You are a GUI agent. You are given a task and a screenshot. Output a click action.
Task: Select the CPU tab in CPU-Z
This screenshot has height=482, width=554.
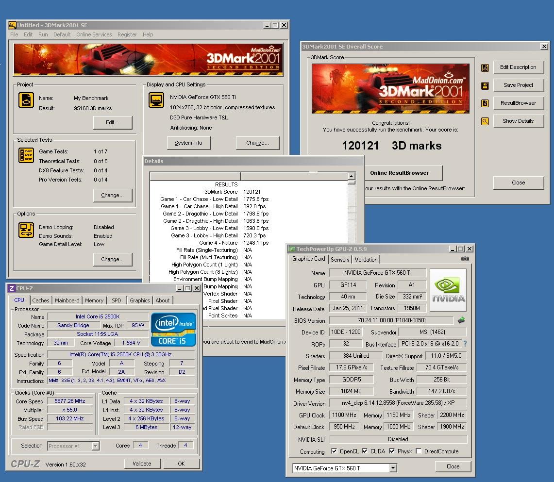click(19, 300)
